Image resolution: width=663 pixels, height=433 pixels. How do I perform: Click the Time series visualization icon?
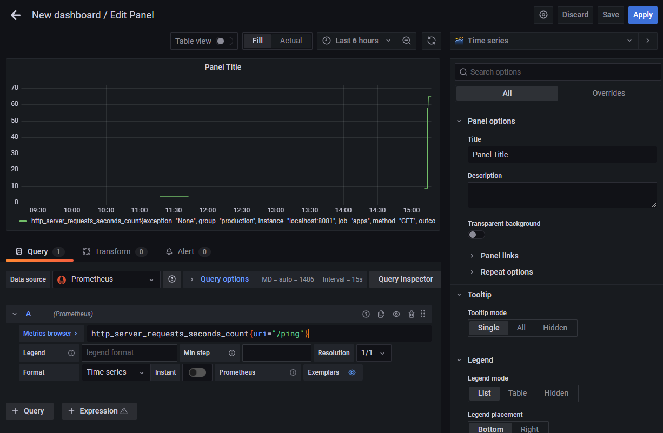click(x=459, y=41)
